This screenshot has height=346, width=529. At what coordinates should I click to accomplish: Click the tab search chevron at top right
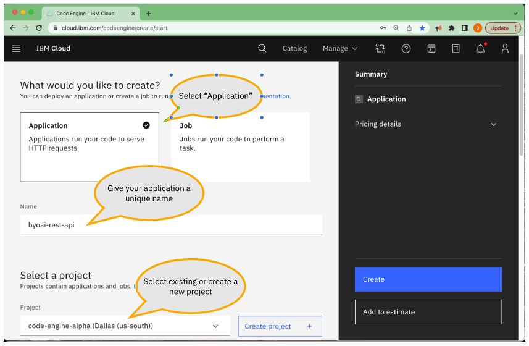(x=515, y=14)
